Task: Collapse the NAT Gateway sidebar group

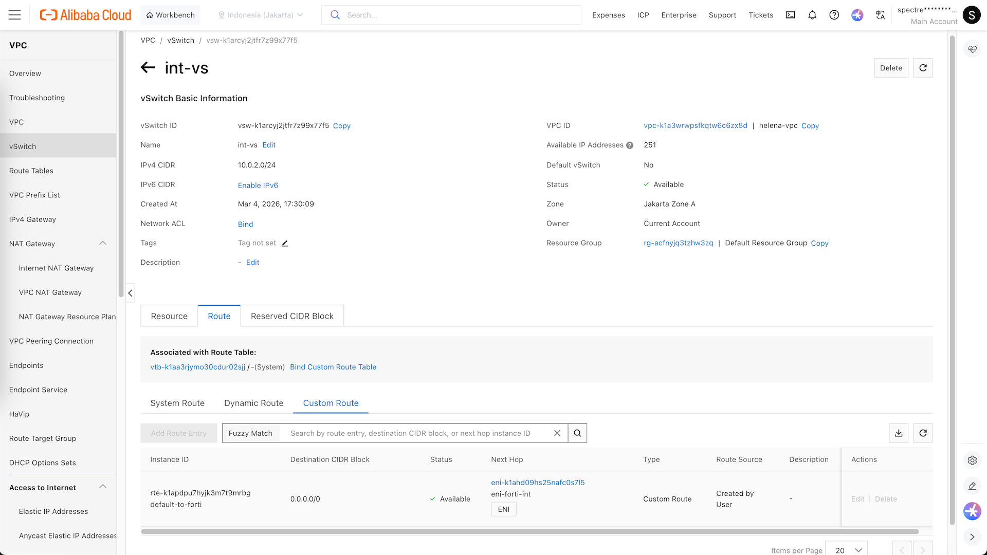Action: click(x=103, y=244)
